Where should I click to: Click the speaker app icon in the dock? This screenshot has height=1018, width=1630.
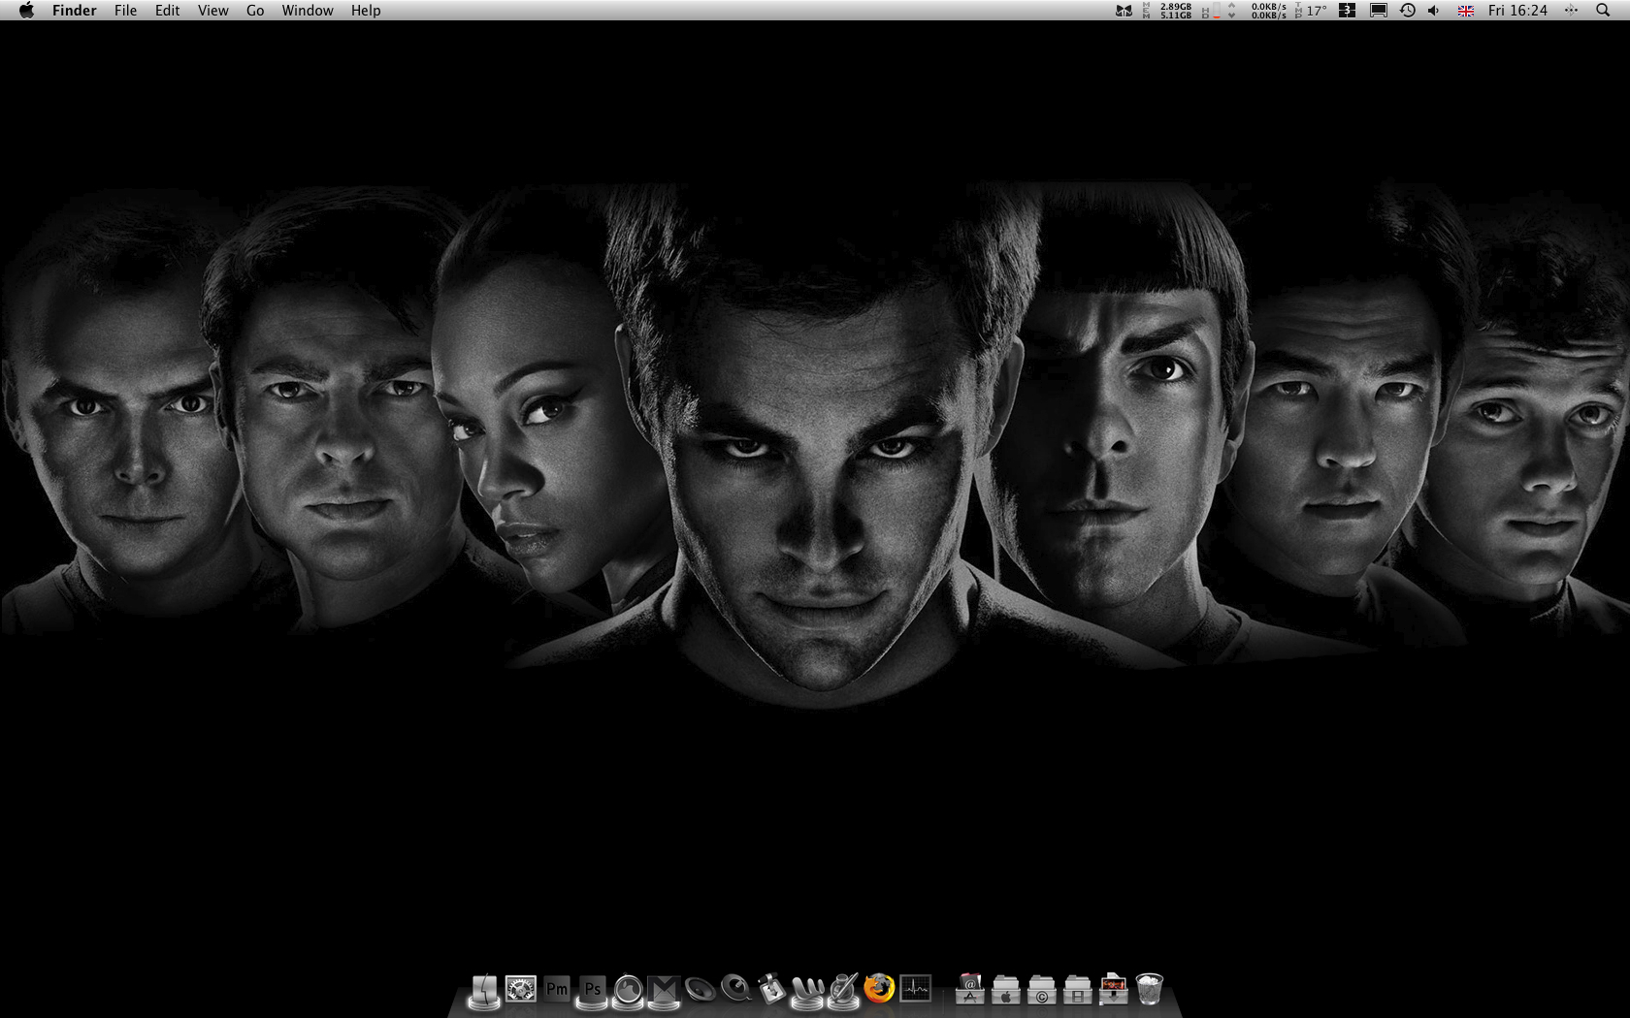pos(700,989)
